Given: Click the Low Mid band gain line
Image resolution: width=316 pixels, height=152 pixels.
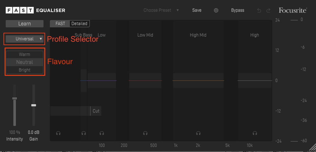Looking at the screenshot, I should pos(145,80).
